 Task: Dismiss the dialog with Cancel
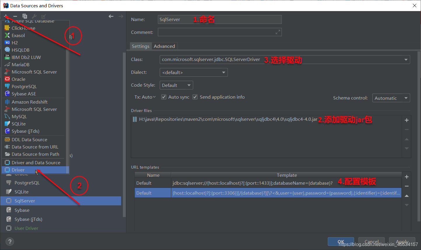pyautogui.click(x=371, y=242)
